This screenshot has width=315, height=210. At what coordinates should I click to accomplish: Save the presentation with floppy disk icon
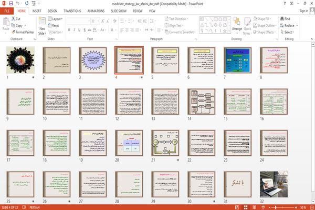11,3
